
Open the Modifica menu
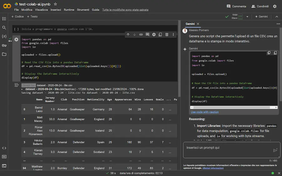pos(27,10)
